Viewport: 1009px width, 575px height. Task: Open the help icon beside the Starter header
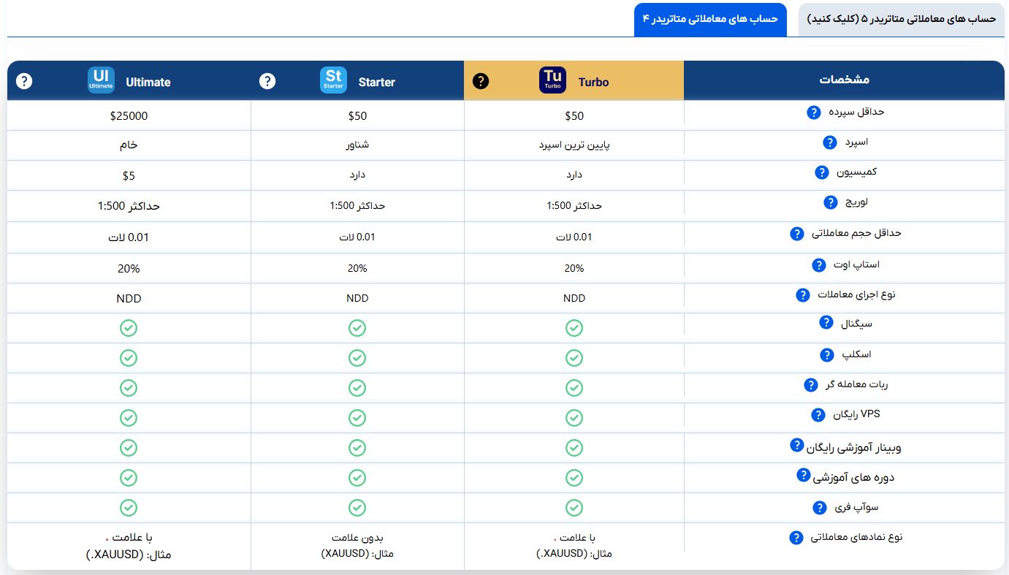pyautogui.click(x=267, y=80)
